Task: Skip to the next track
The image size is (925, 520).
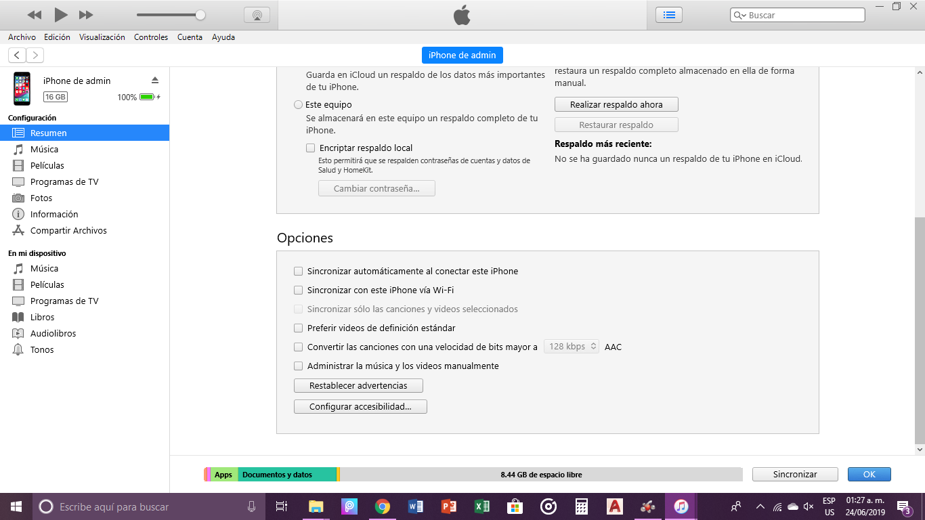Action: (x=86, y=15)
